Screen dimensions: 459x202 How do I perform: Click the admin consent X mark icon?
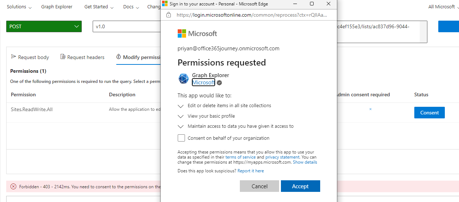370,109
